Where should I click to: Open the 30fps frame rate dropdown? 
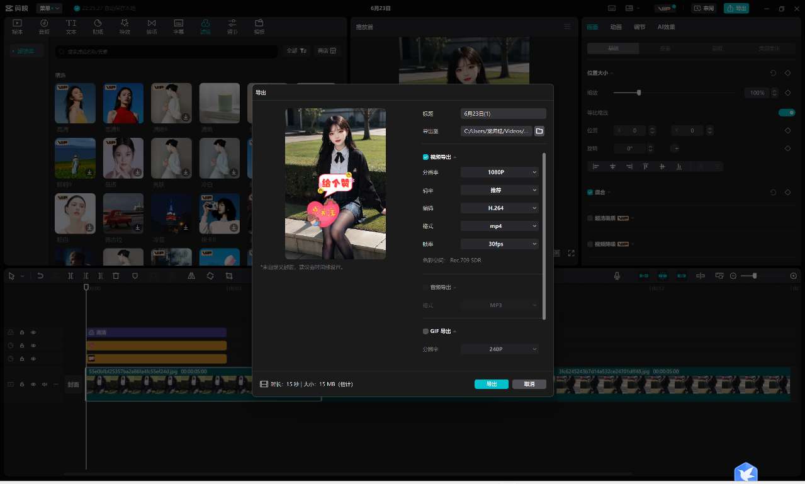pos(500,244)
